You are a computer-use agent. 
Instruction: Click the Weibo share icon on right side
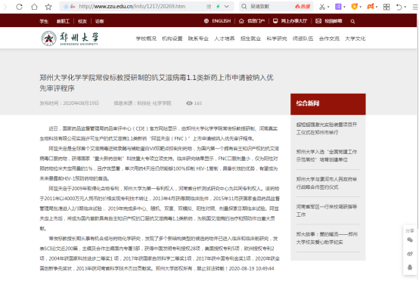coord(410,254)
